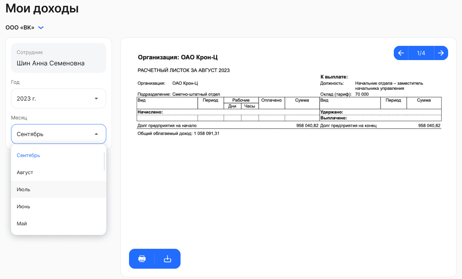
Task: Click the Сотрудник field with Шин Анна Семеновна
Action: click(x=59, y=58)
